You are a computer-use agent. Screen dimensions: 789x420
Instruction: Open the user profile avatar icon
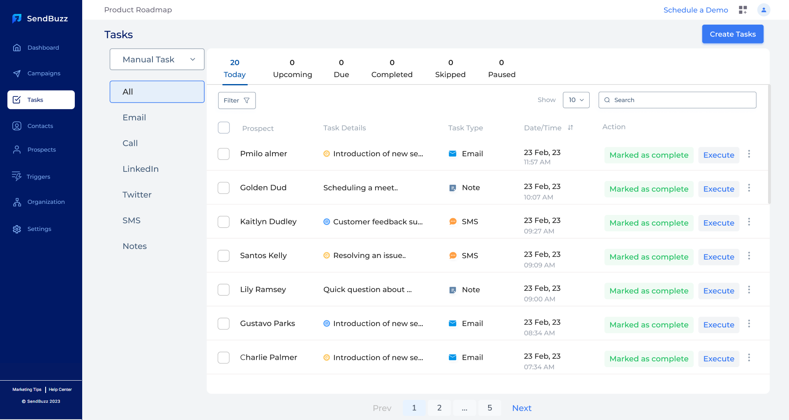tap(764, 10)
